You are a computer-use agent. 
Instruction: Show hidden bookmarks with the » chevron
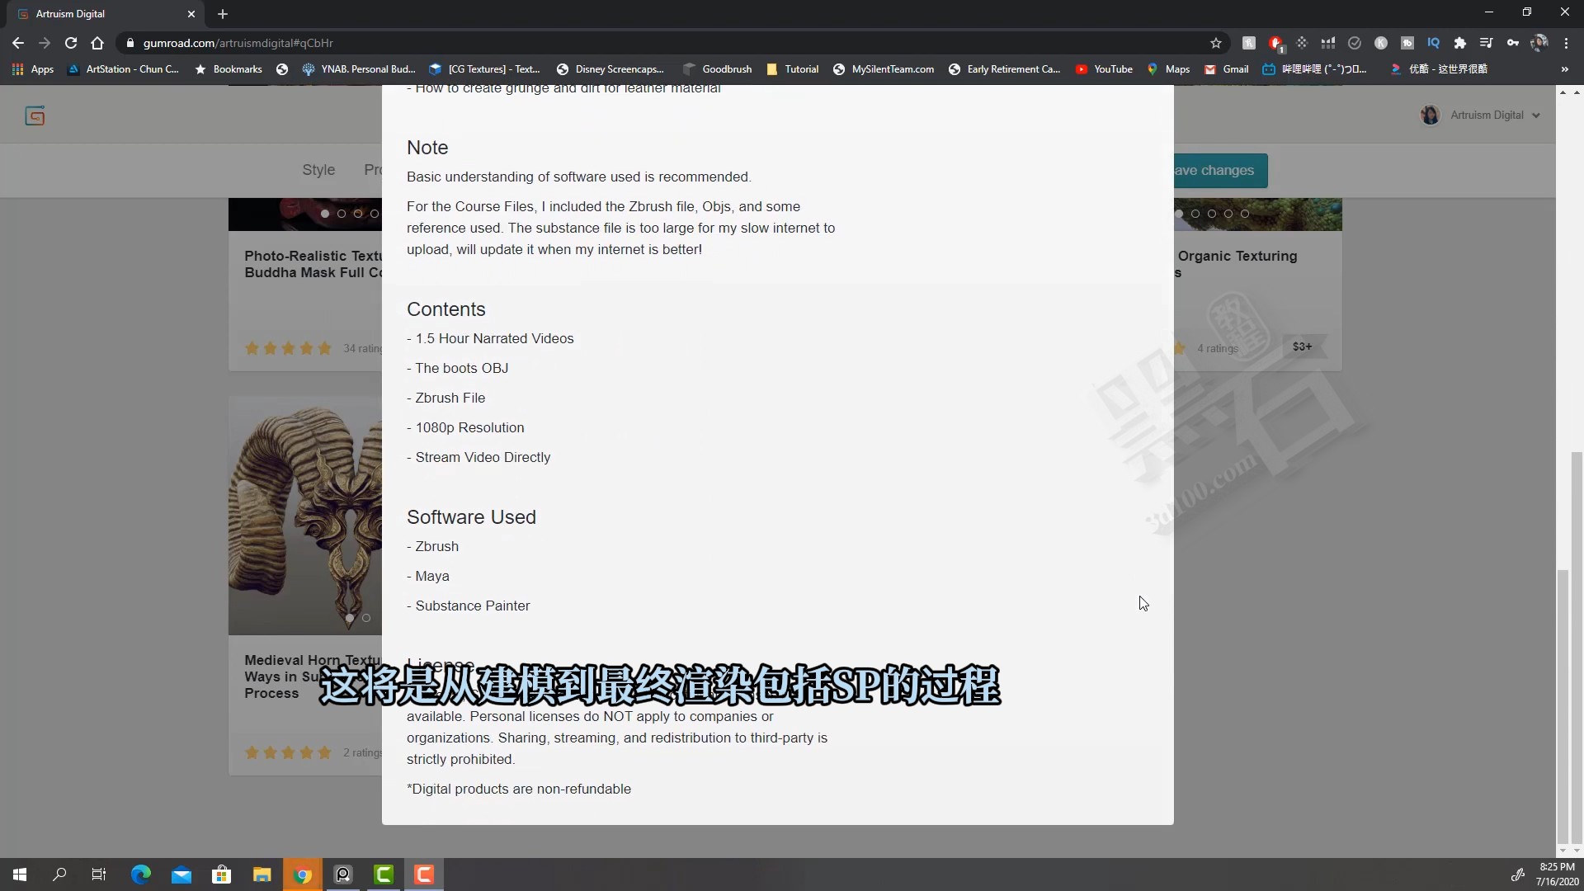tap(1564, 69)
